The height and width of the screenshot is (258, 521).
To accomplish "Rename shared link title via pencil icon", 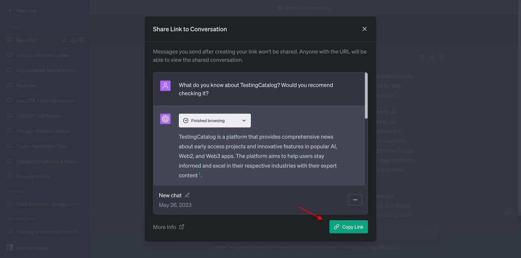I will click(x=187, y=195).
